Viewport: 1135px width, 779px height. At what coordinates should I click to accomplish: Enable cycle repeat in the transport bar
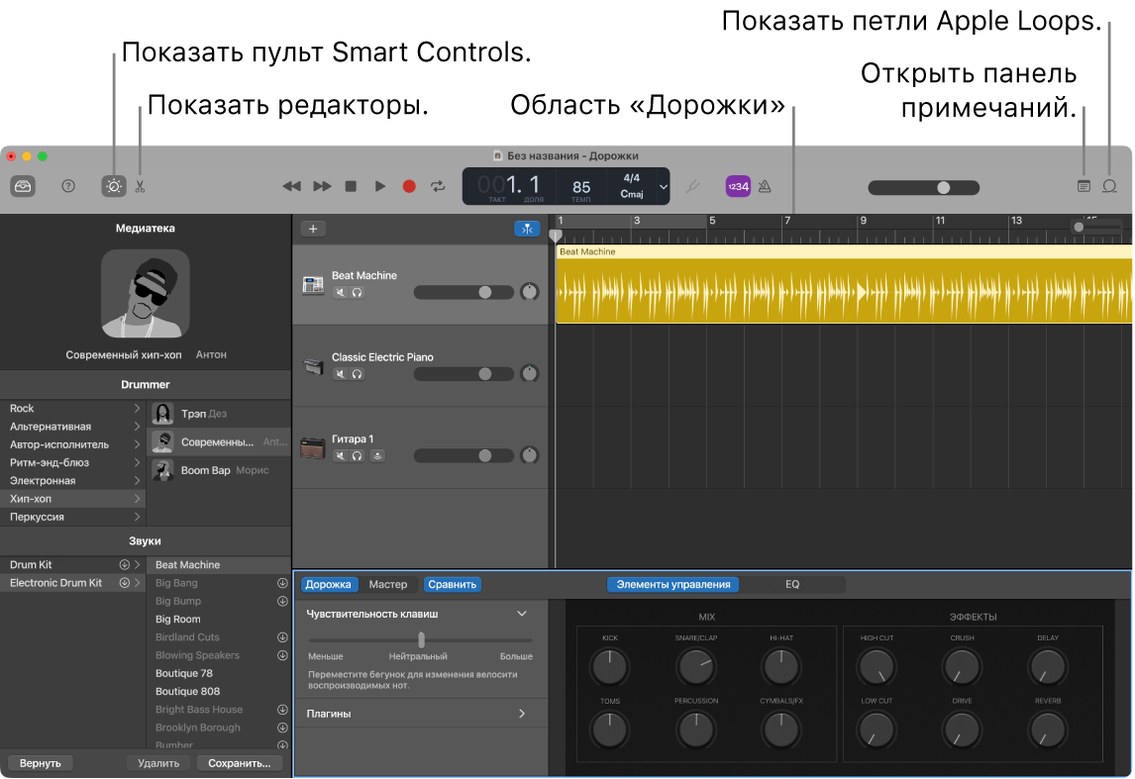point(437,185)
